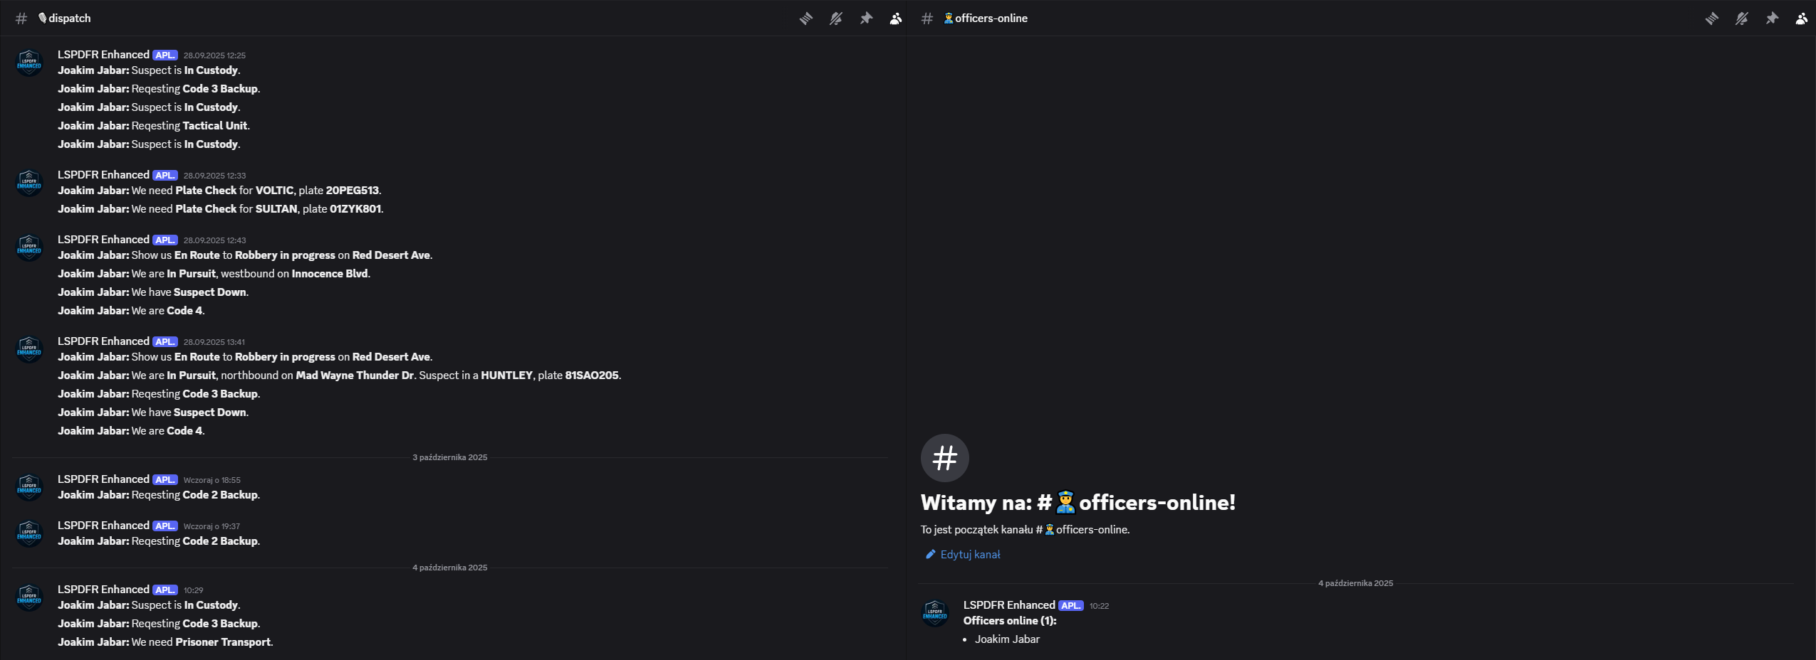Click the Edytuj kanał link

[x=970, y=555]
